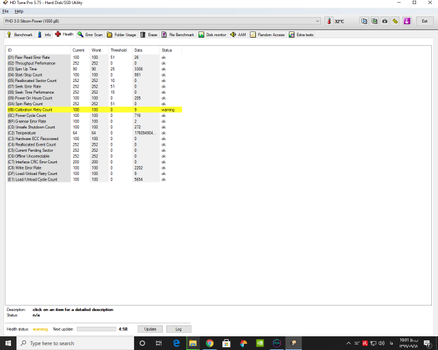
Task: Click the warning status in Calibration row
Action: 168,109
